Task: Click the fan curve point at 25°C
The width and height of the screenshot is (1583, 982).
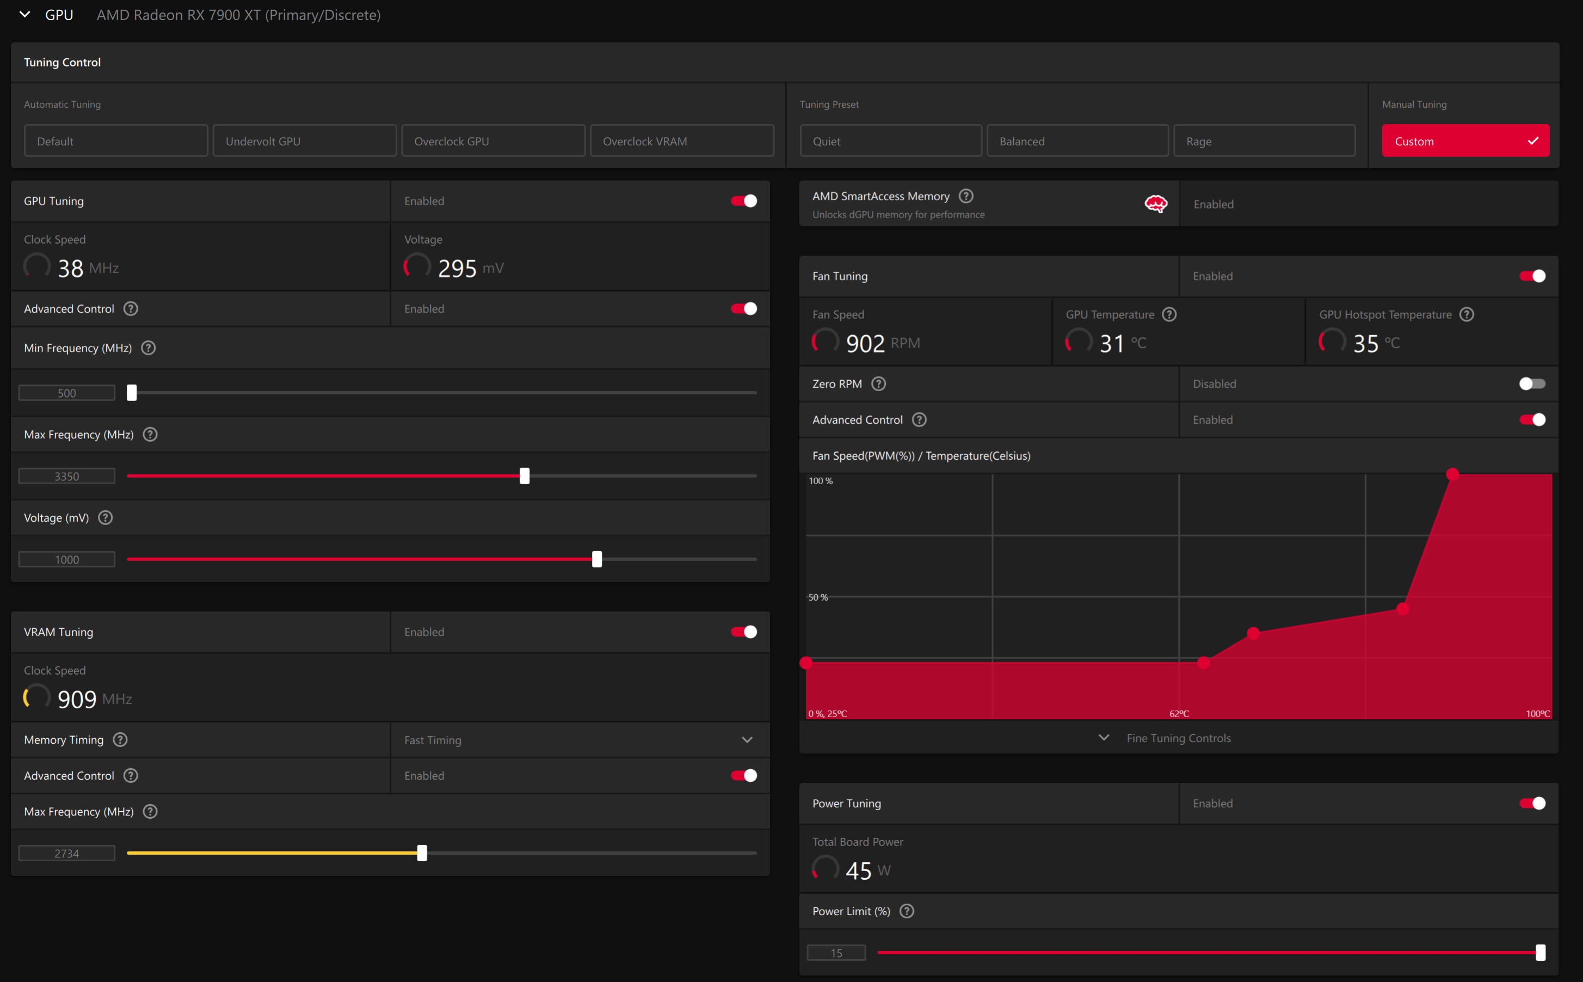Action: click(x=806, y=663)
